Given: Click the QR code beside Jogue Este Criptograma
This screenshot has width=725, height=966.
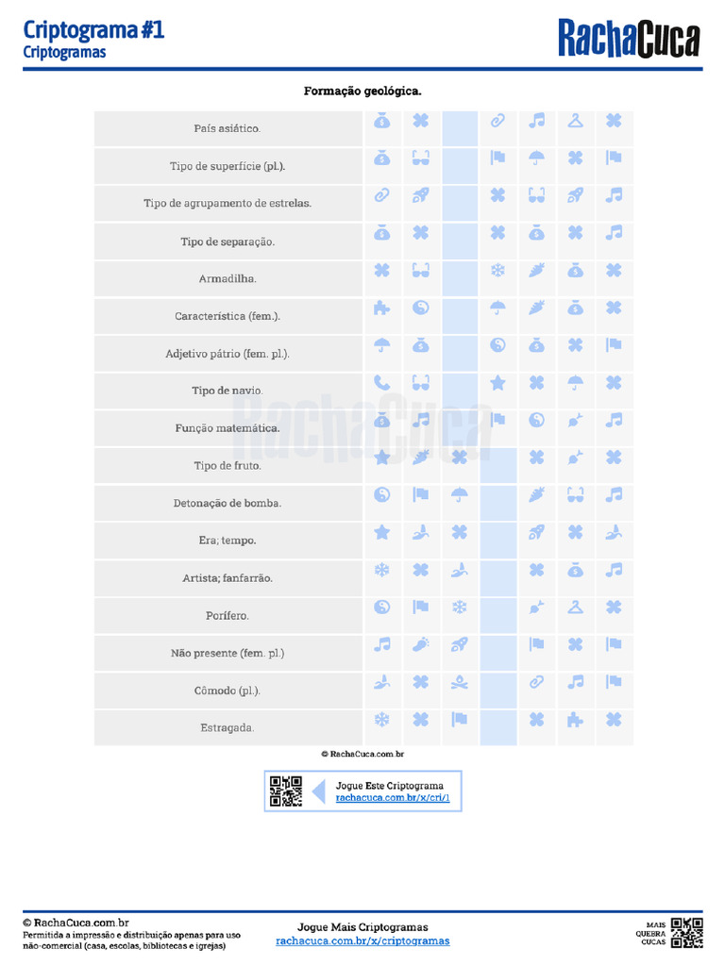Looking at the screenshot, I should 286,791.
